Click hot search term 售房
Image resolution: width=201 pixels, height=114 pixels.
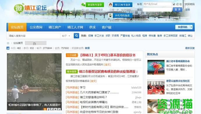coord(160,36)
